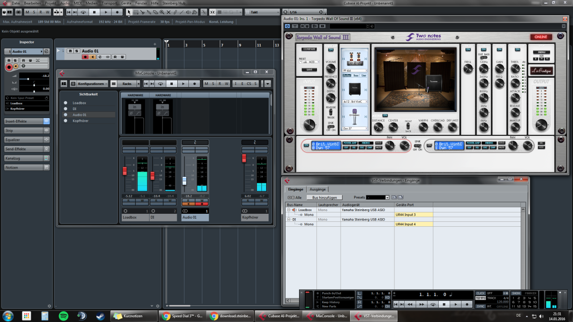Click the COMPARE button in Torpedo plugin
Viewport: 573px width, 322px height.
(x=309, y=49)
